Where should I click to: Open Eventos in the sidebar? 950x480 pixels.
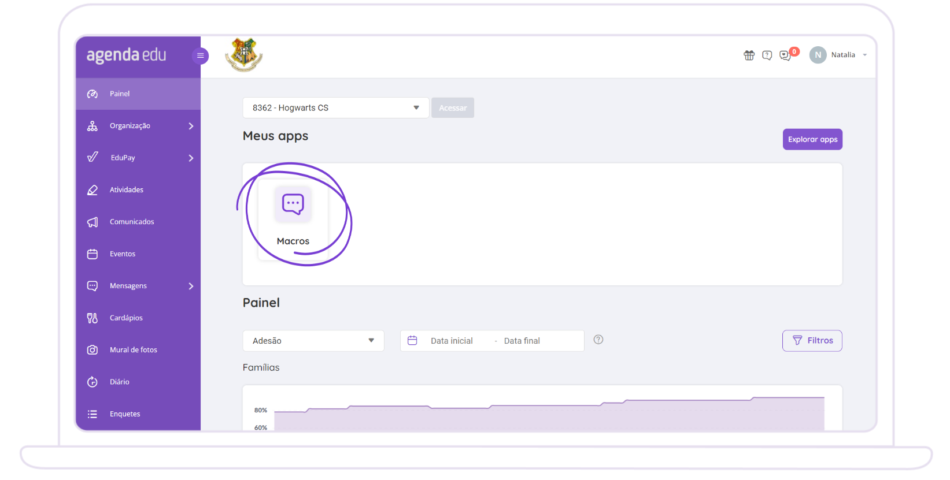138,254
